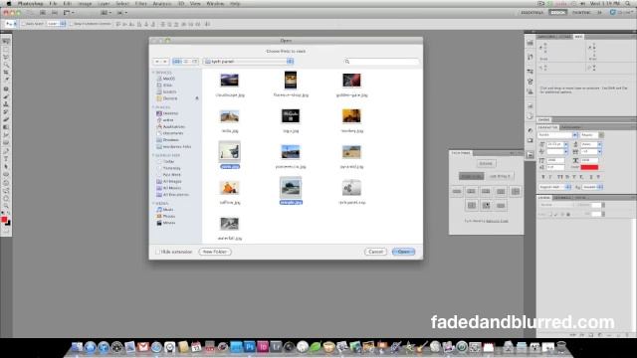Open Auto-Select Layer dropdown in options bar
637x358 pixels.
[56, 24]
